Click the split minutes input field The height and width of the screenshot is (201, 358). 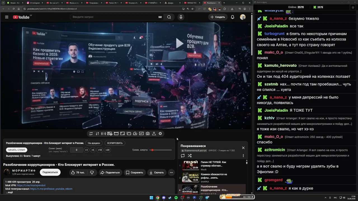click(77, 150)
